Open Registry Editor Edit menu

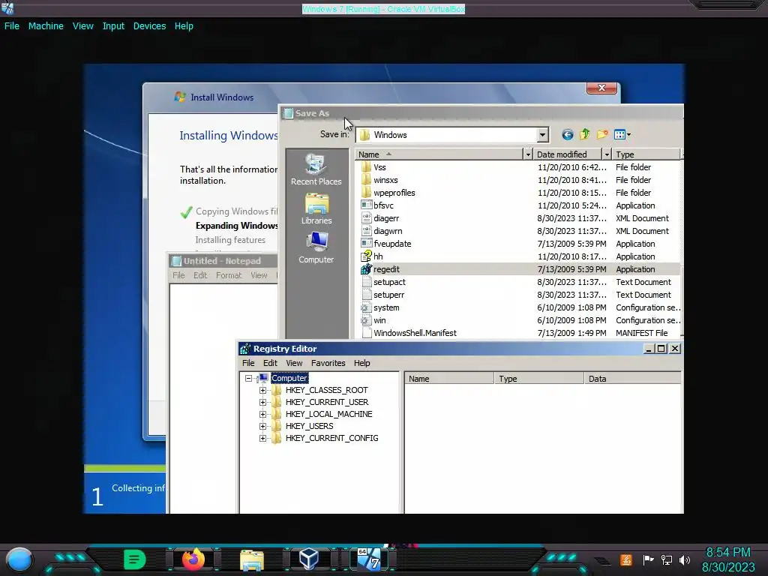tap(270, 363)
